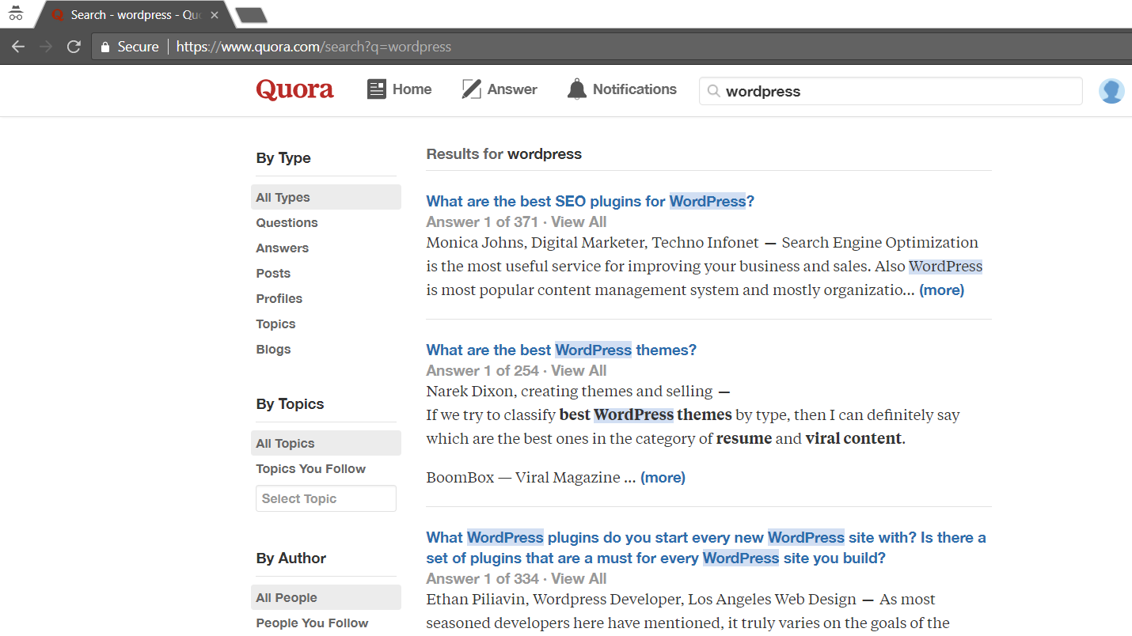Viewport: 1132px width, 636px height.
Task: Open the Home icon in navigation
Action: pyautogui.click(x=377, y=89)
